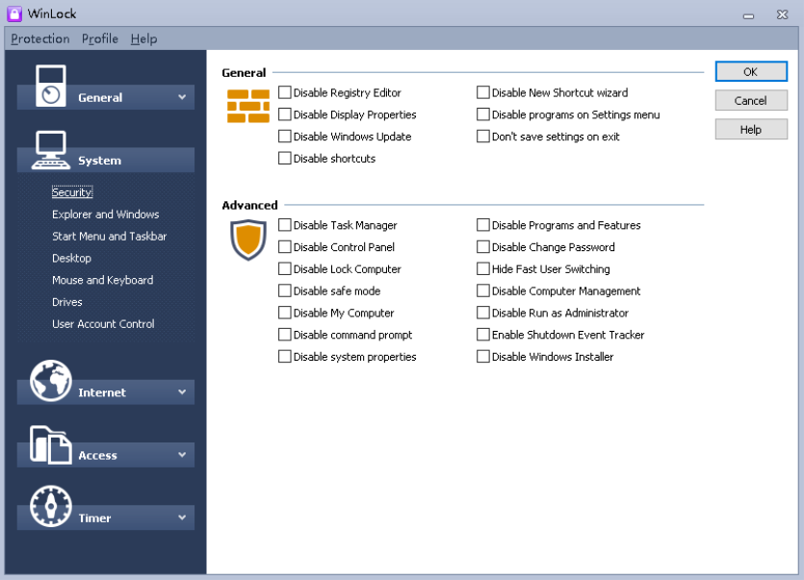Click the System computer monitor icon
The height and width of the screenshot is (580, 804).
[x=50, y=148]
